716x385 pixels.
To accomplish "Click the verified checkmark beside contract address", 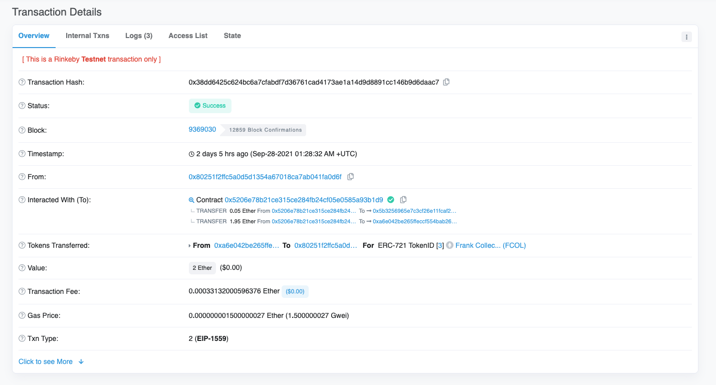I will click(x=391, y=200).
